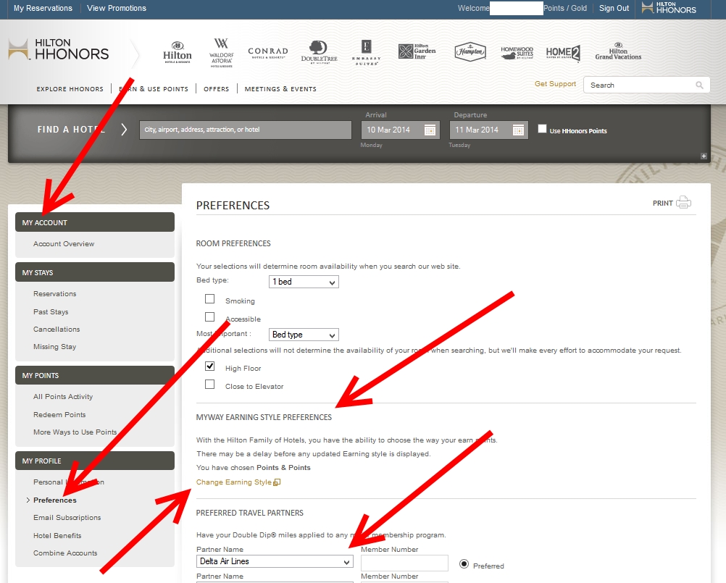Open the Delta Air Lines partner dropdown
The image size is (726, 583).
point(275,561)
